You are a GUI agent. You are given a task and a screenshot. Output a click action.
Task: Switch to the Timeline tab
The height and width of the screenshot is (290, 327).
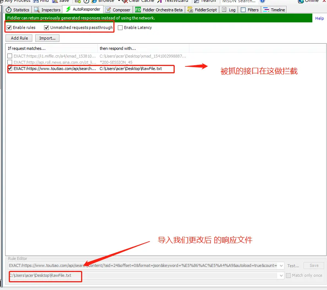coord(274,10)
